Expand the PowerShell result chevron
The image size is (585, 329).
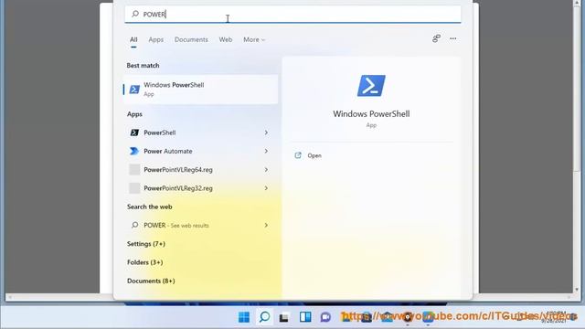tap(266, 133)
